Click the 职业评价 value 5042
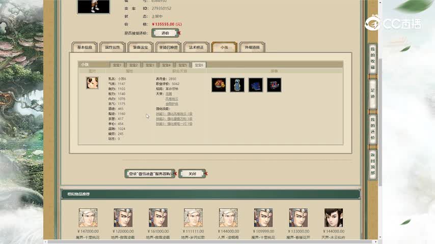 [176, 84]
